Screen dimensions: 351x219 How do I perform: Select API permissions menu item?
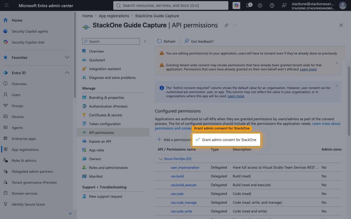[x=113, y=132]
